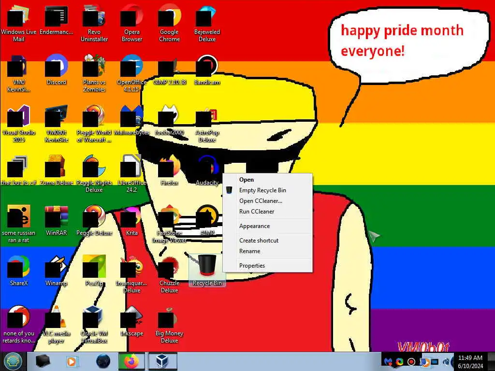
Task: Click the Zuma Deluxe desktop icon
Action: tap(56, 170)
